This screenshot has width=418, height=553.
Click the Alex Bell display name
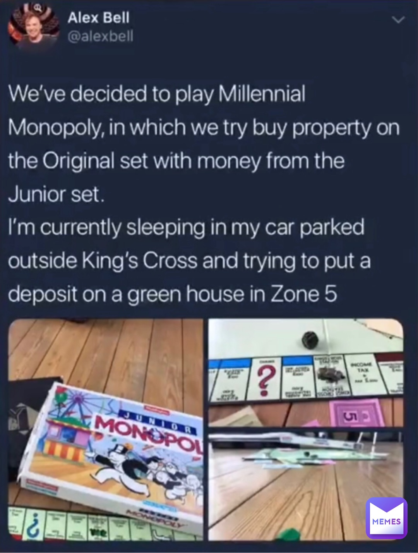click(x=98, y=17)
